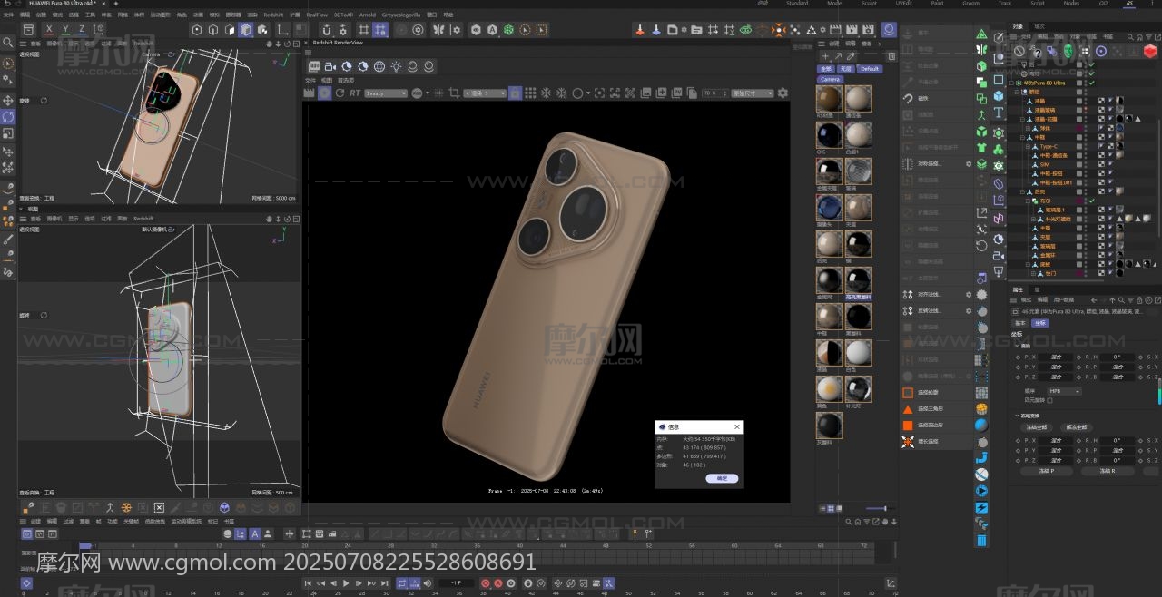
Task: Select the active Rotate tool in left toolbar
Action: tap(8, 117)
